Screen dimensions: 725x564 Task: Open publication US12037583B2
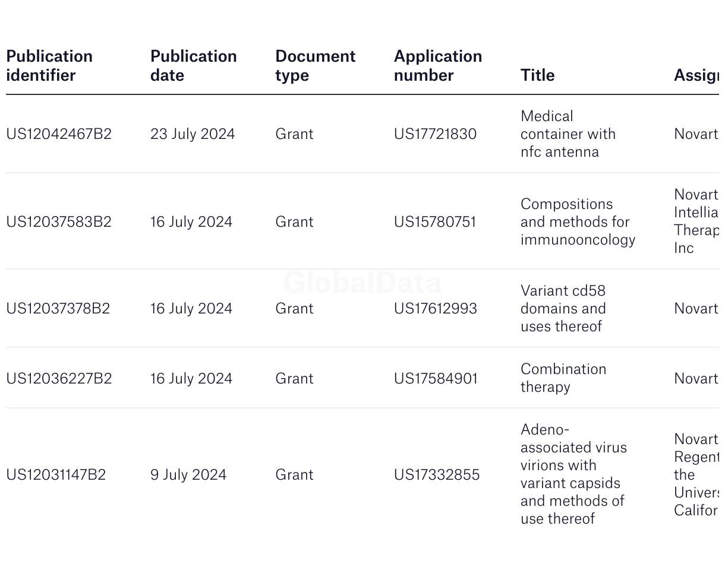(59, 221)
